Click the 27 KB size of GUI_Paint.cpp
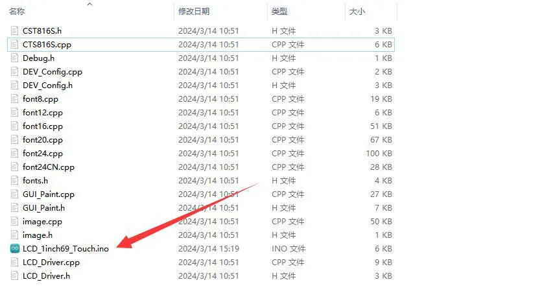This screenshot has width=546, height=304. (x=381, y=194)
